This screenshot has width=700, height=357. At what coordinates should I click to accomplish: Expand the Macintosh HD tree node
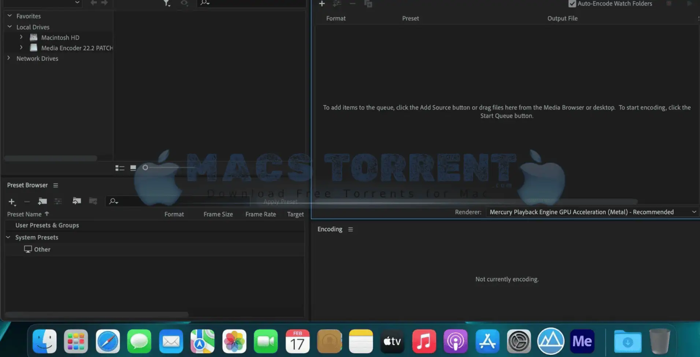(21, 37)
